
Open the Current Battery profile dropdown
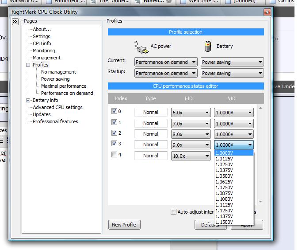pyautogui.click(x=232, y=62)
